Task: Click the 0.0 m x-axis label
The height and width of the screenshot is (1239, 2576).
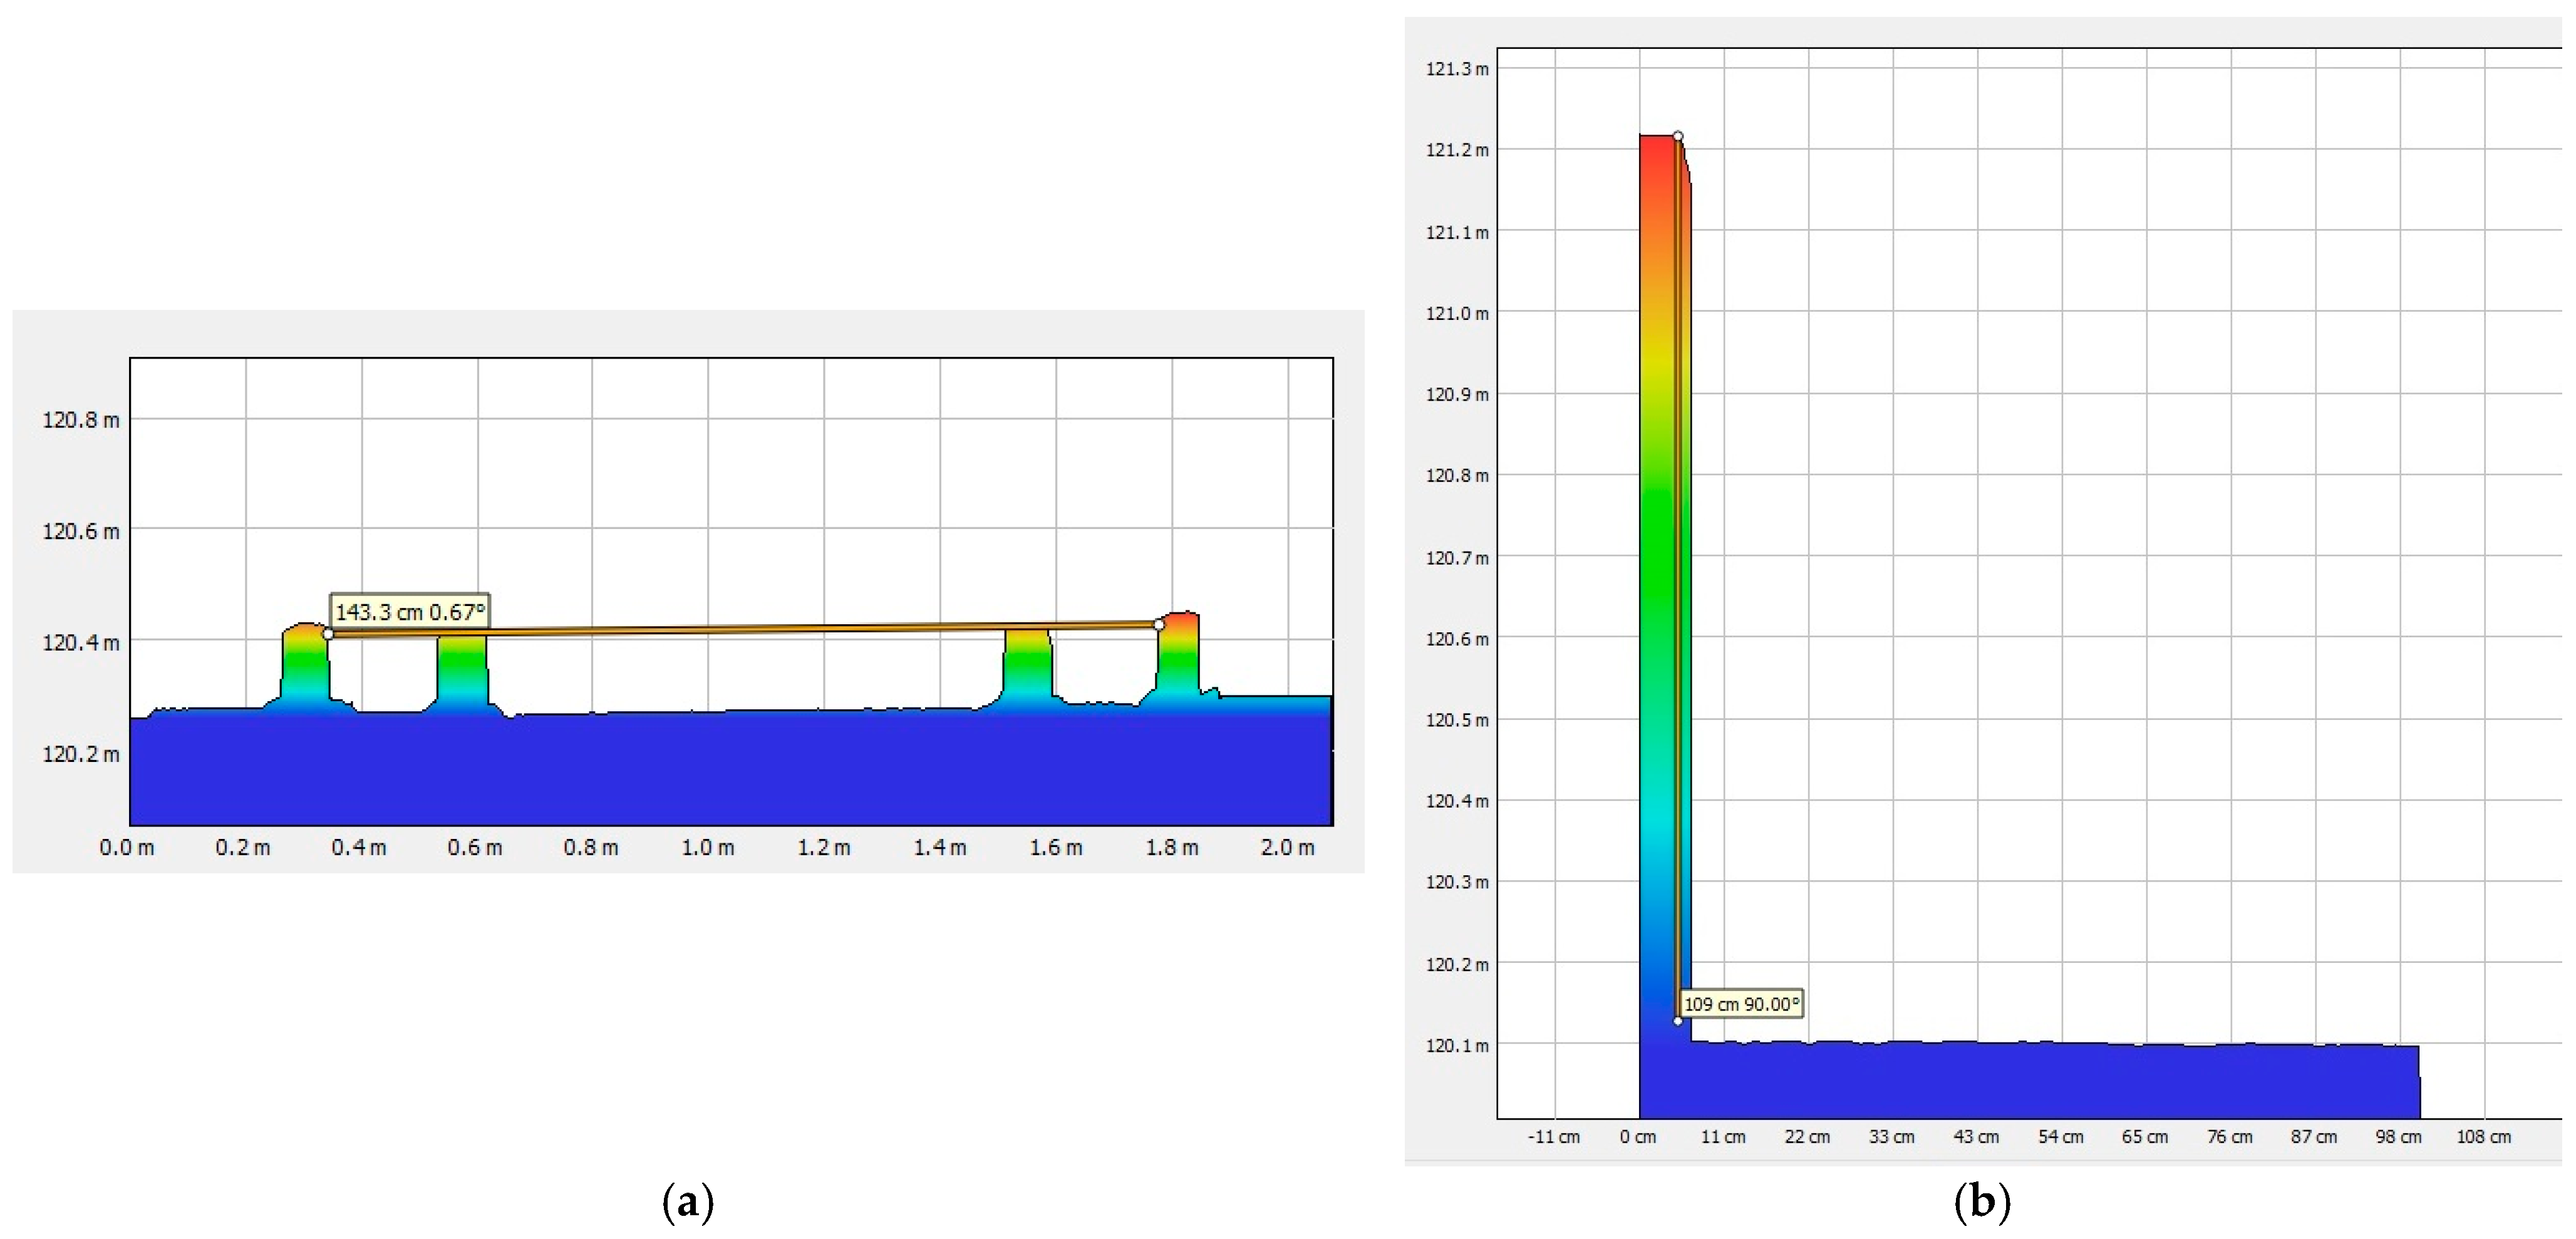Action: (127, 848)
